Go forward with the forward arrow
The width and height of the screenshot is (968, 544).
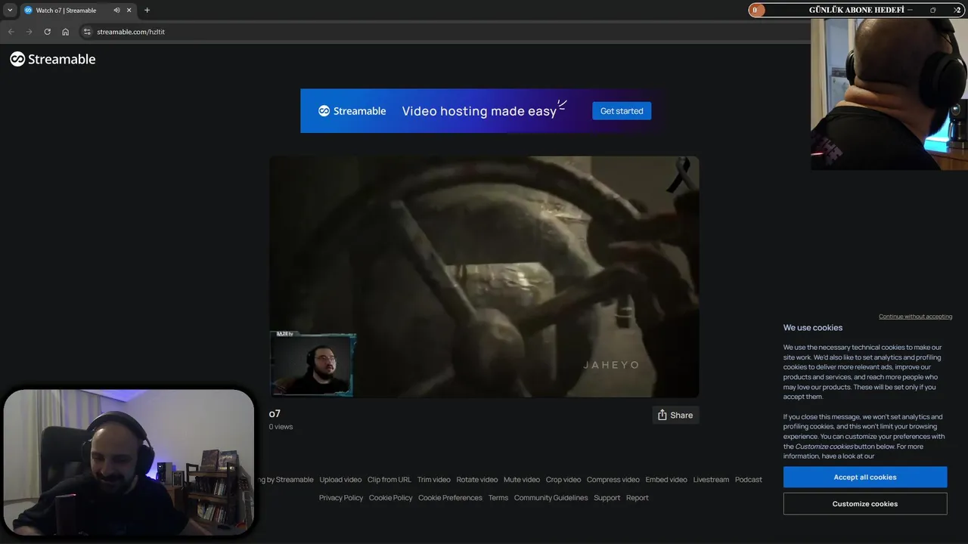tap(29, 32)
